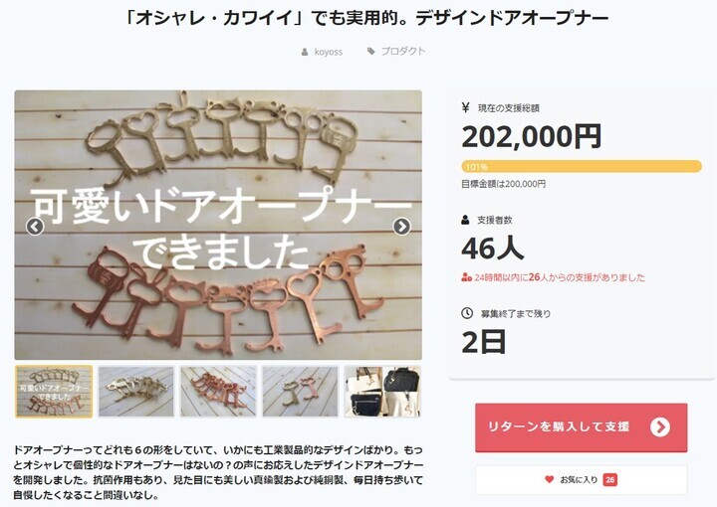Select the thumbnail showing two heart openers

[300, 392]
